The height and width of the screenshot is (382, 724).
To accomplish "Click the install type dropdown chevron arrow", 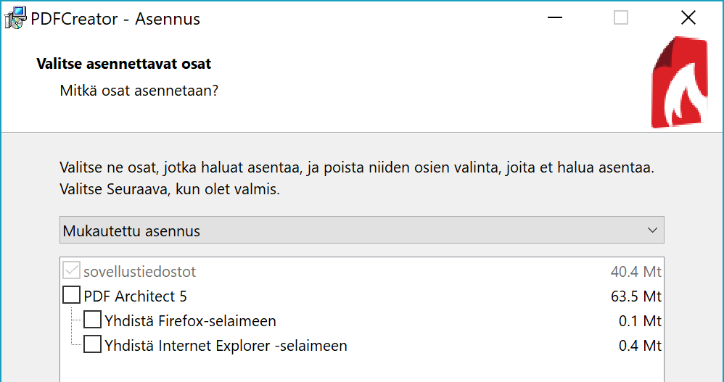I will [x=651, y=231].
